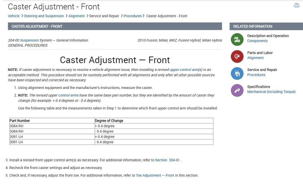Screen dimensions: 303x185
Task: Open Alignment under Parts and Labor
Action: [x=255, y=58]
